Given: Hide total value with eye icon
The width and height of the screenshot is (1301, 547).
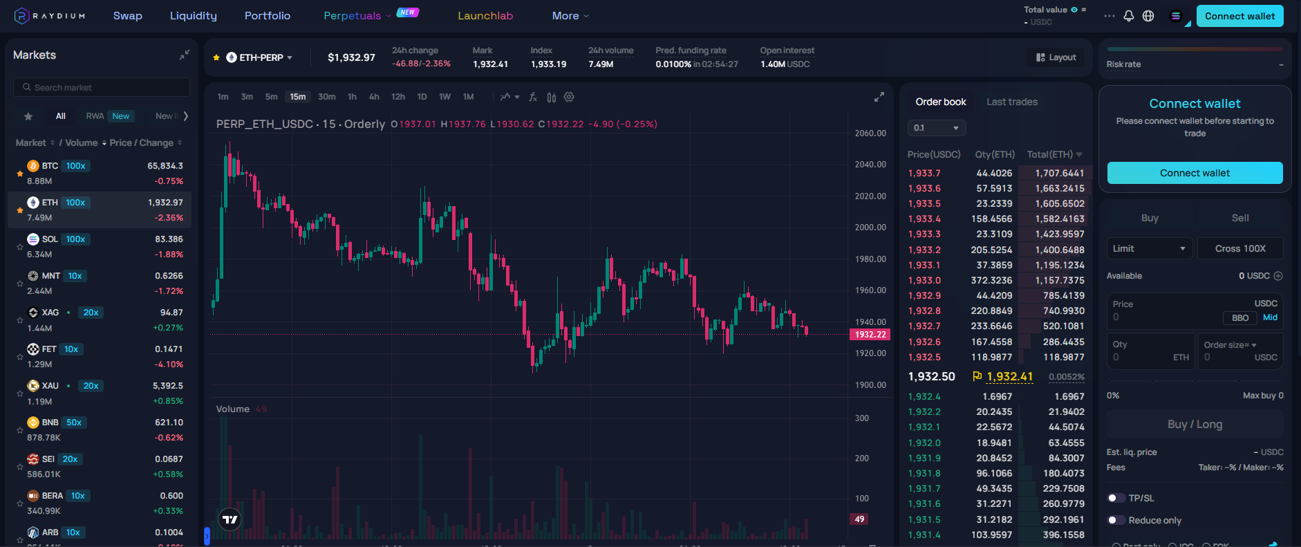Looking at the screenshot, I should click(1074, 10).
